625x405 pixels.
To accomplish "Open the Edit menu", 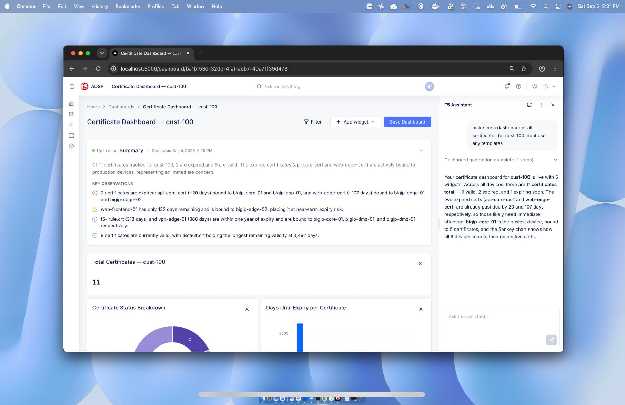I will click(x=62, y=6).
